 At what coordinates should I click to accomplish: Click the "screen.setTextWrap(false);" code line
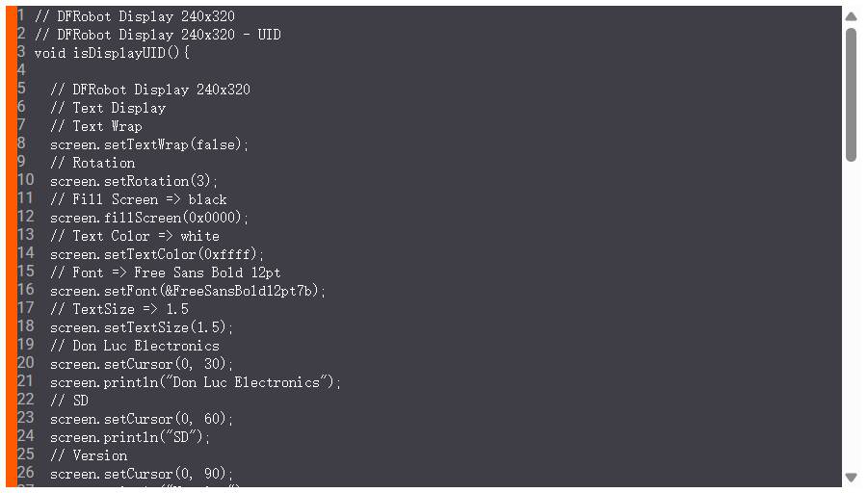149,144
